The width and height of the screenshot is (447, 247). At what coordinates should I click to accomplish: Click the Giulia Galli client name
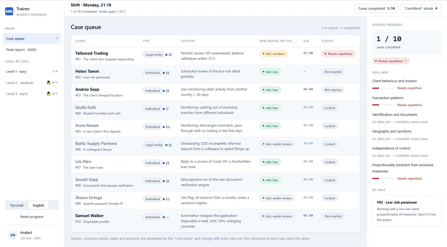click(x=86, y=107)
